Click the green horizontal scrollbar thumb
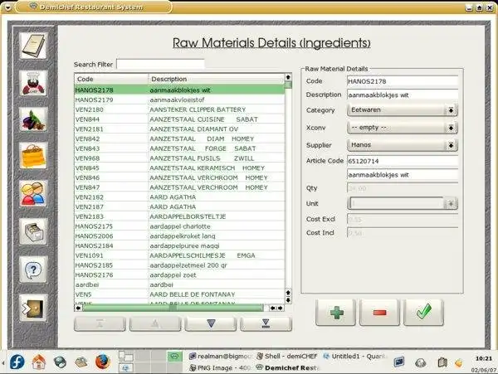The width and height of the screenshot is (498, 374). click(x=173, y=308)
